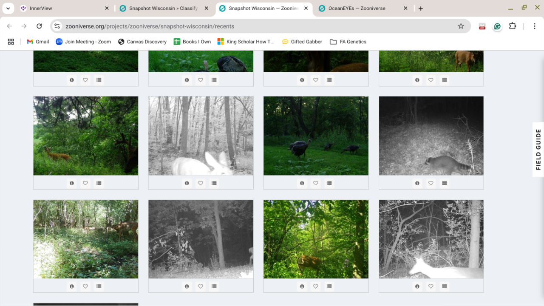This screenshot has width=544, height=306.
Task: Add raccoon night photo to a collection
Action: coord(445,183)
